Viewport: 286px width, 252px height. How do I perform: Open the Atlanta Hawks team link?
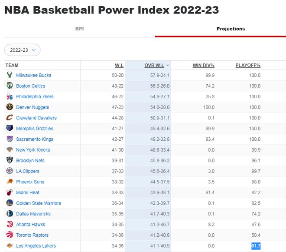coord(30,224)
